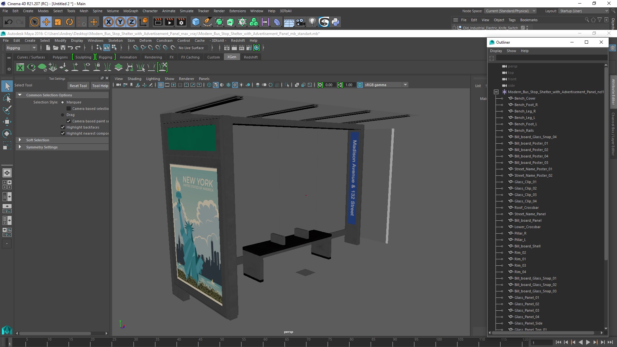Screen dimensions: 617x347
Task: Select the Cinema 4D Move tool
Action: click(x=46, y=22)
